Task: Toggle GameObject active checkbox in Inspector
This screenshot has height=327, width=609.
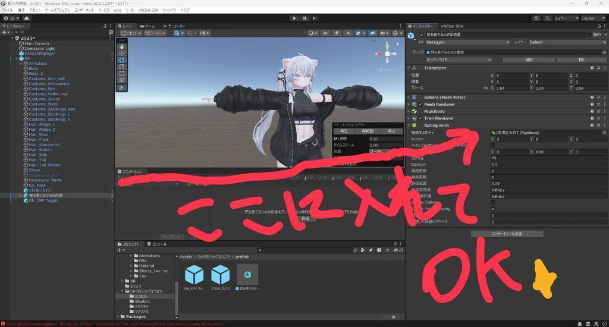Action: pos(422,34)
